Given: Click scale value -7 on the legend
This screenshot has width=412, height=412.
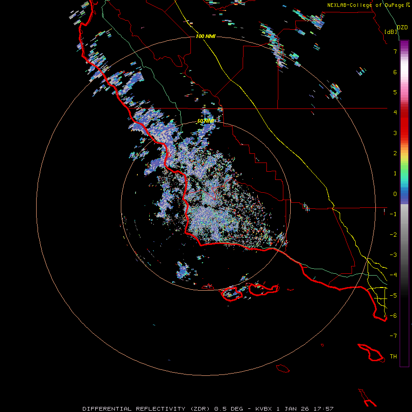Looking at the screenshot, I should click(x=393, y=336).
